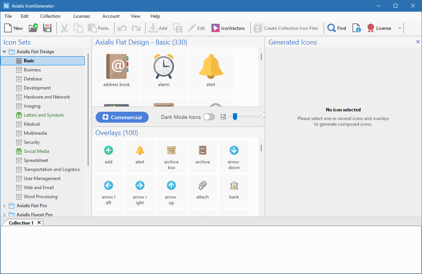Open the Edit icon tool
This screenshot has width=422, height=274.
coord(193,28)
